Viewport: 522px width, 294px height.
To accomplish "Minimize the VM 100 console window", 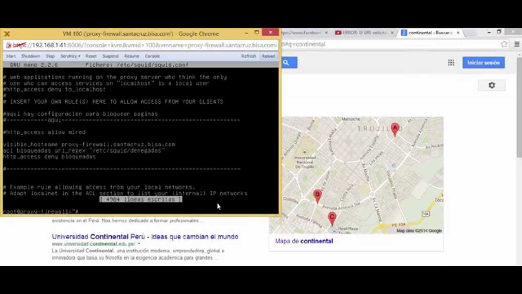I will point(246,33).
